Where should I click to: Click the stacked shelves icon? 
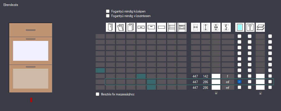coord(260,27)
